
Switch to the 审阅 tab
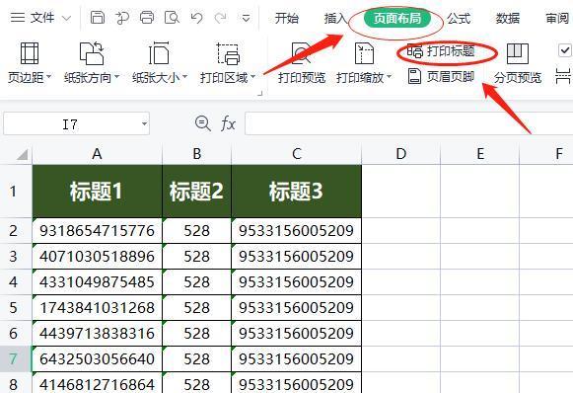point(557,18)
